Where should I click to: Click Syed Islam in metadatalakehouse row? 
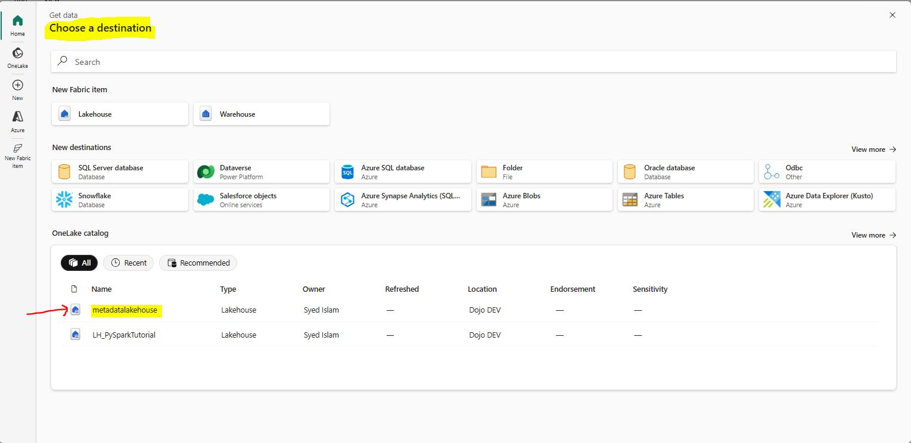[321, 310]
